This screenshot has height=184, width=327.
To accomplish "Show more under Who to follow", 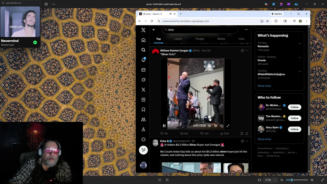I will coord(264,139).
